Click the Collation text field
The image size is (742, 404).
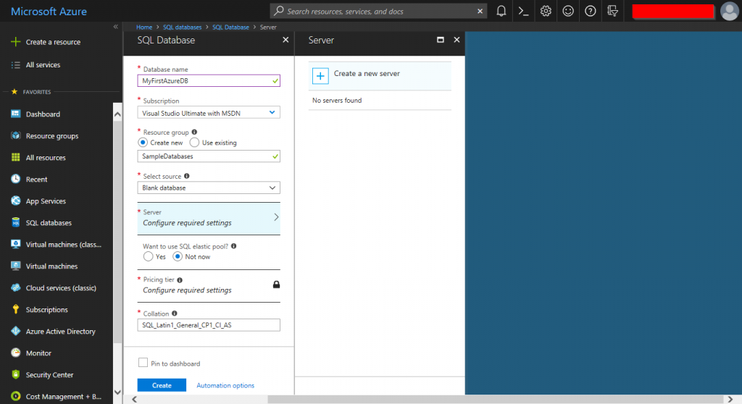pyautogui.click(x=209, y=325)
